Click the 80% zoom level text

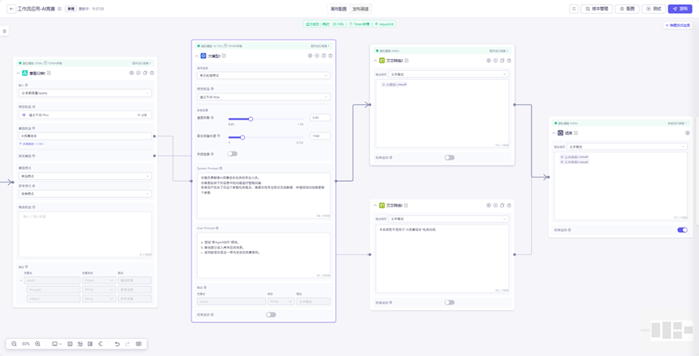26,344
